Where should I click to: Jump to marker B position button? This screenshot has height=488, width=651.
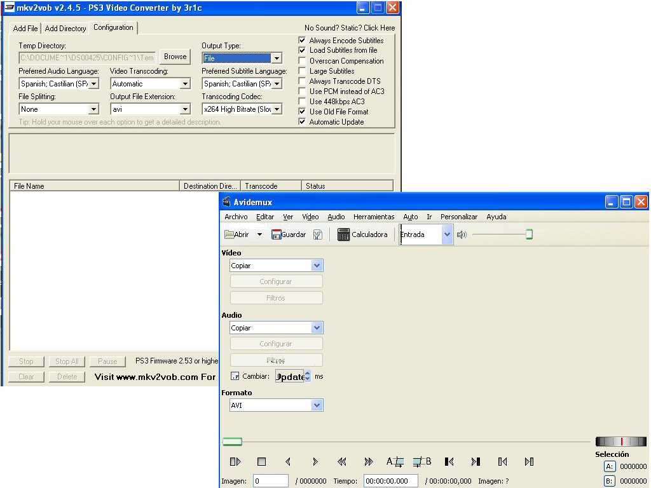coord(529,461)
